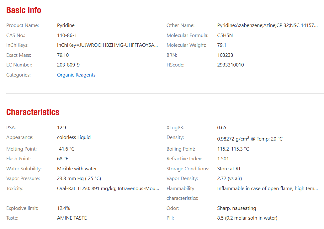
Task: Select explosive limit 12.4%
Action: pos(63,208)
